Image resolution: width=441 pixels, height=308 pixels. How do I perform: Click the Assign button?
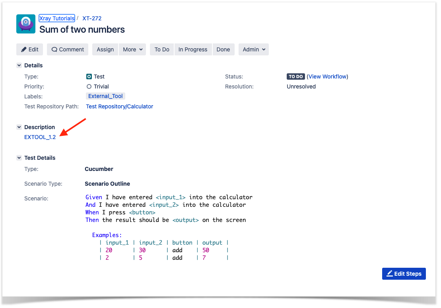tap(105, 49)
